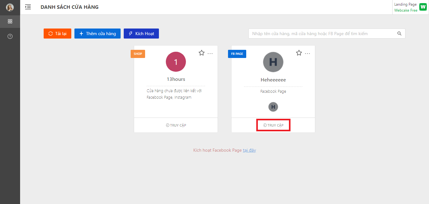Click the Tải lại reload button
This screenshot has height=204, width=429.
coord(57,34)
